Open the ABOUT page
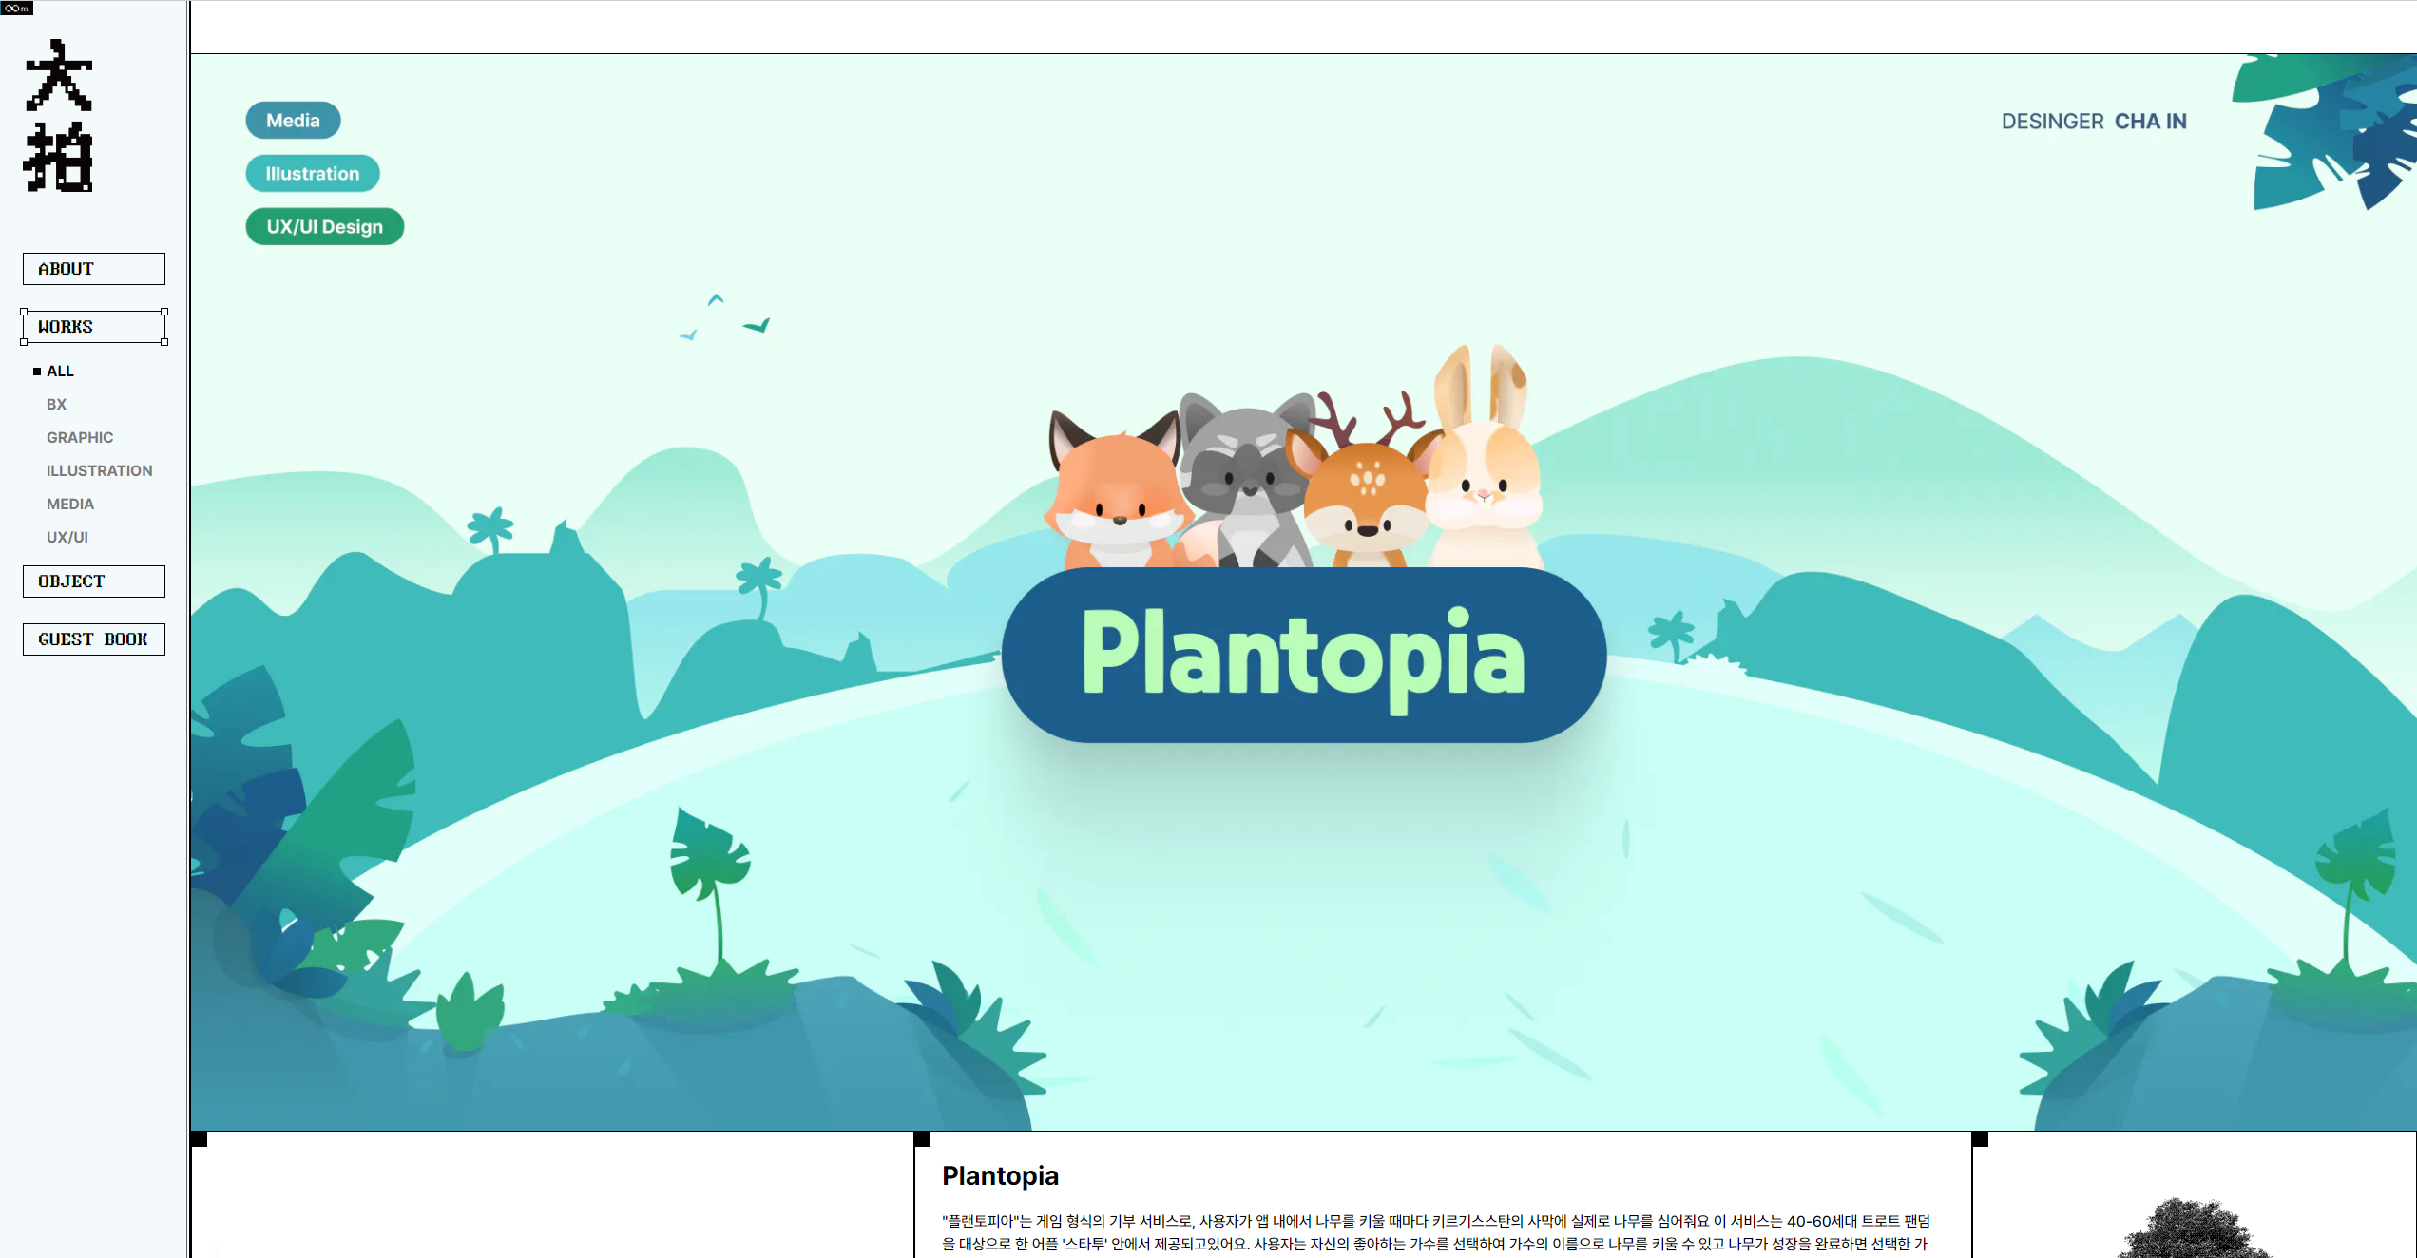 click(94, 269)
